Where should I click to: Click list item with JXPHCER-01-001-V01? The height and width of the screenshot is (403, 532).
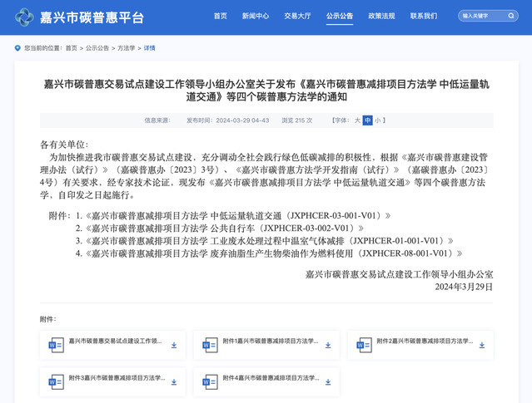point(264,241)
